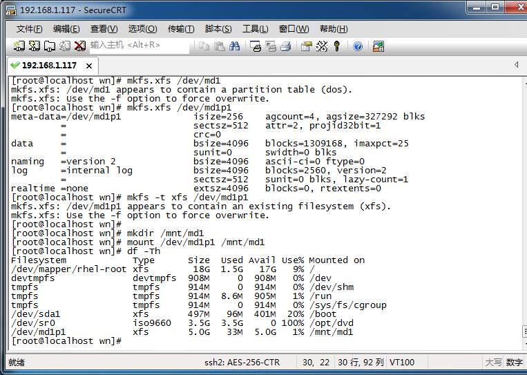Click the devtmpfs row in df output

pyautogui.click(x=171, y=278)
